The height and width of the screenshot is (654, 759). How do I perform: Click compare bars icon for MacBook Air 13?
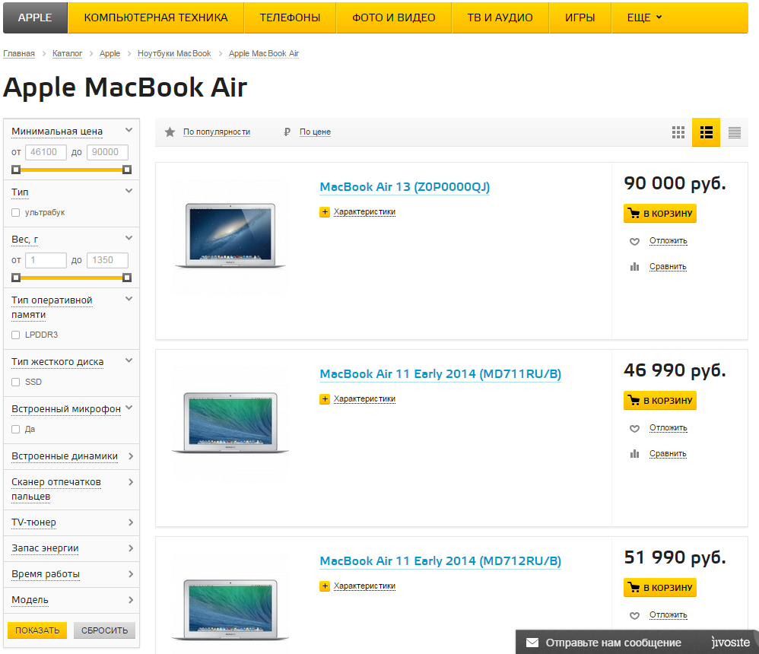click(634, 267)
